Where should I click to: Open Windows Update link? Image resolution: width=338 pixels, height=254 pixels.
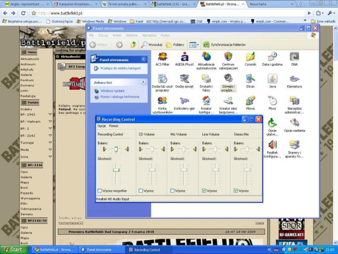tap(112, 91)
